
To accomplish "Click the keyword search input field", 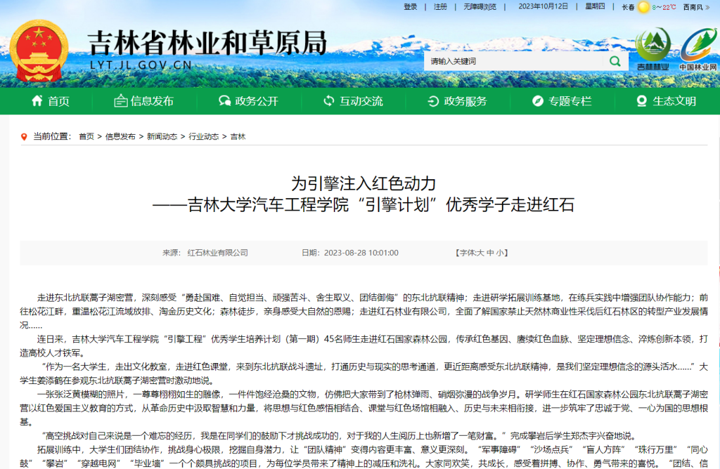I will click(x=513, y=61).
